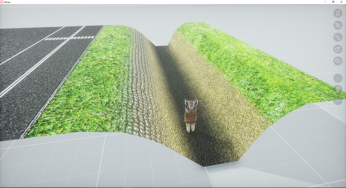Screen dimensions: 346x188
Task: Select the avatar standing in the trench
Action: tap(191, 116)
